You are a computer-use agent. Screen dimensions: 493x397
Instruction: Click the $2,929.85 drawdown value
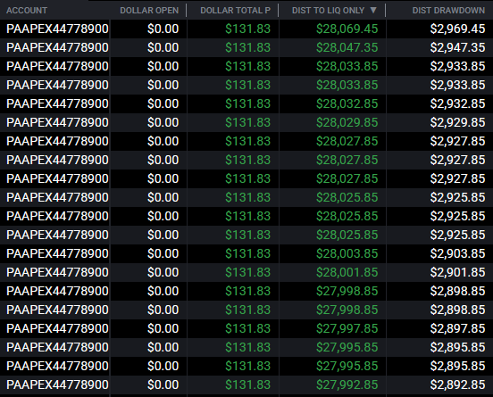[457, 122]
